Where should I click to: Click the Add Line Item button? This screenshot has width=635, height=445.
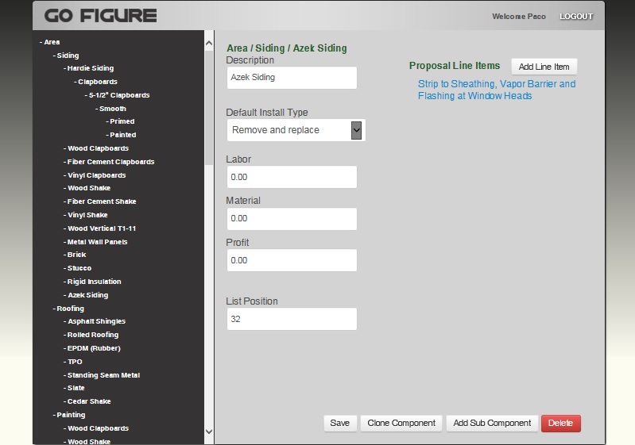[x=544, y=67]
